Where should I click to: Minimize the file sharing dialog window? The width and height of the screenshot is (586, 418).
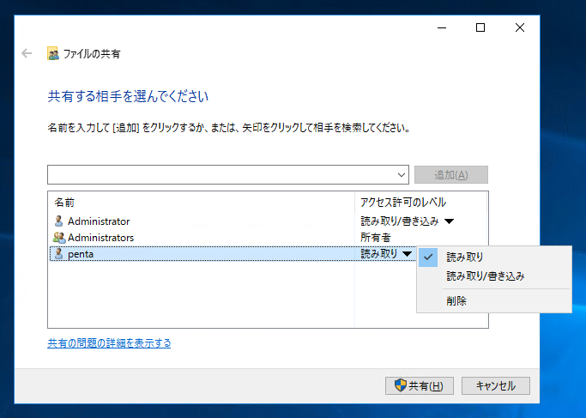coord(442,27)
